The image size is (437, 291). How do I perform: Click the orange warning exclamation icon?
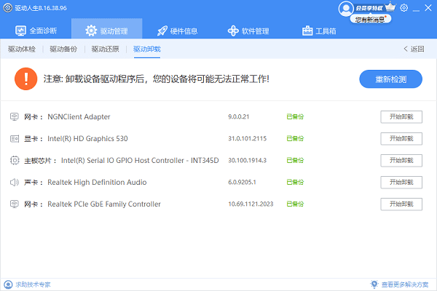(x=26, y=79)
